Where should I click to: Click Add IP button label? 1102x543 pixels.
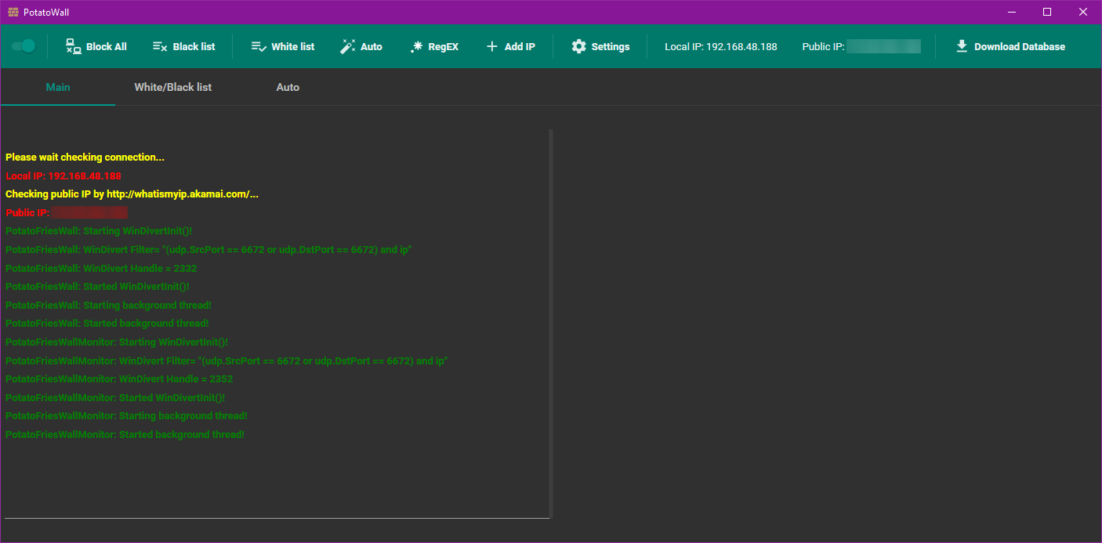coord(520,46)
